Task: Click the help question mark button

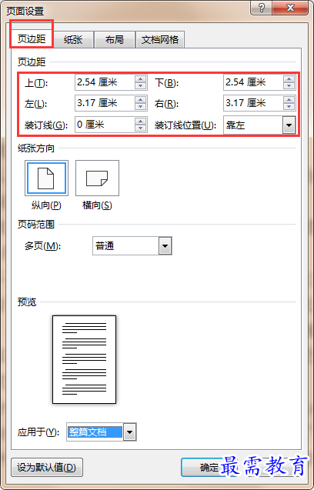Action: click(x=262, y=8)
